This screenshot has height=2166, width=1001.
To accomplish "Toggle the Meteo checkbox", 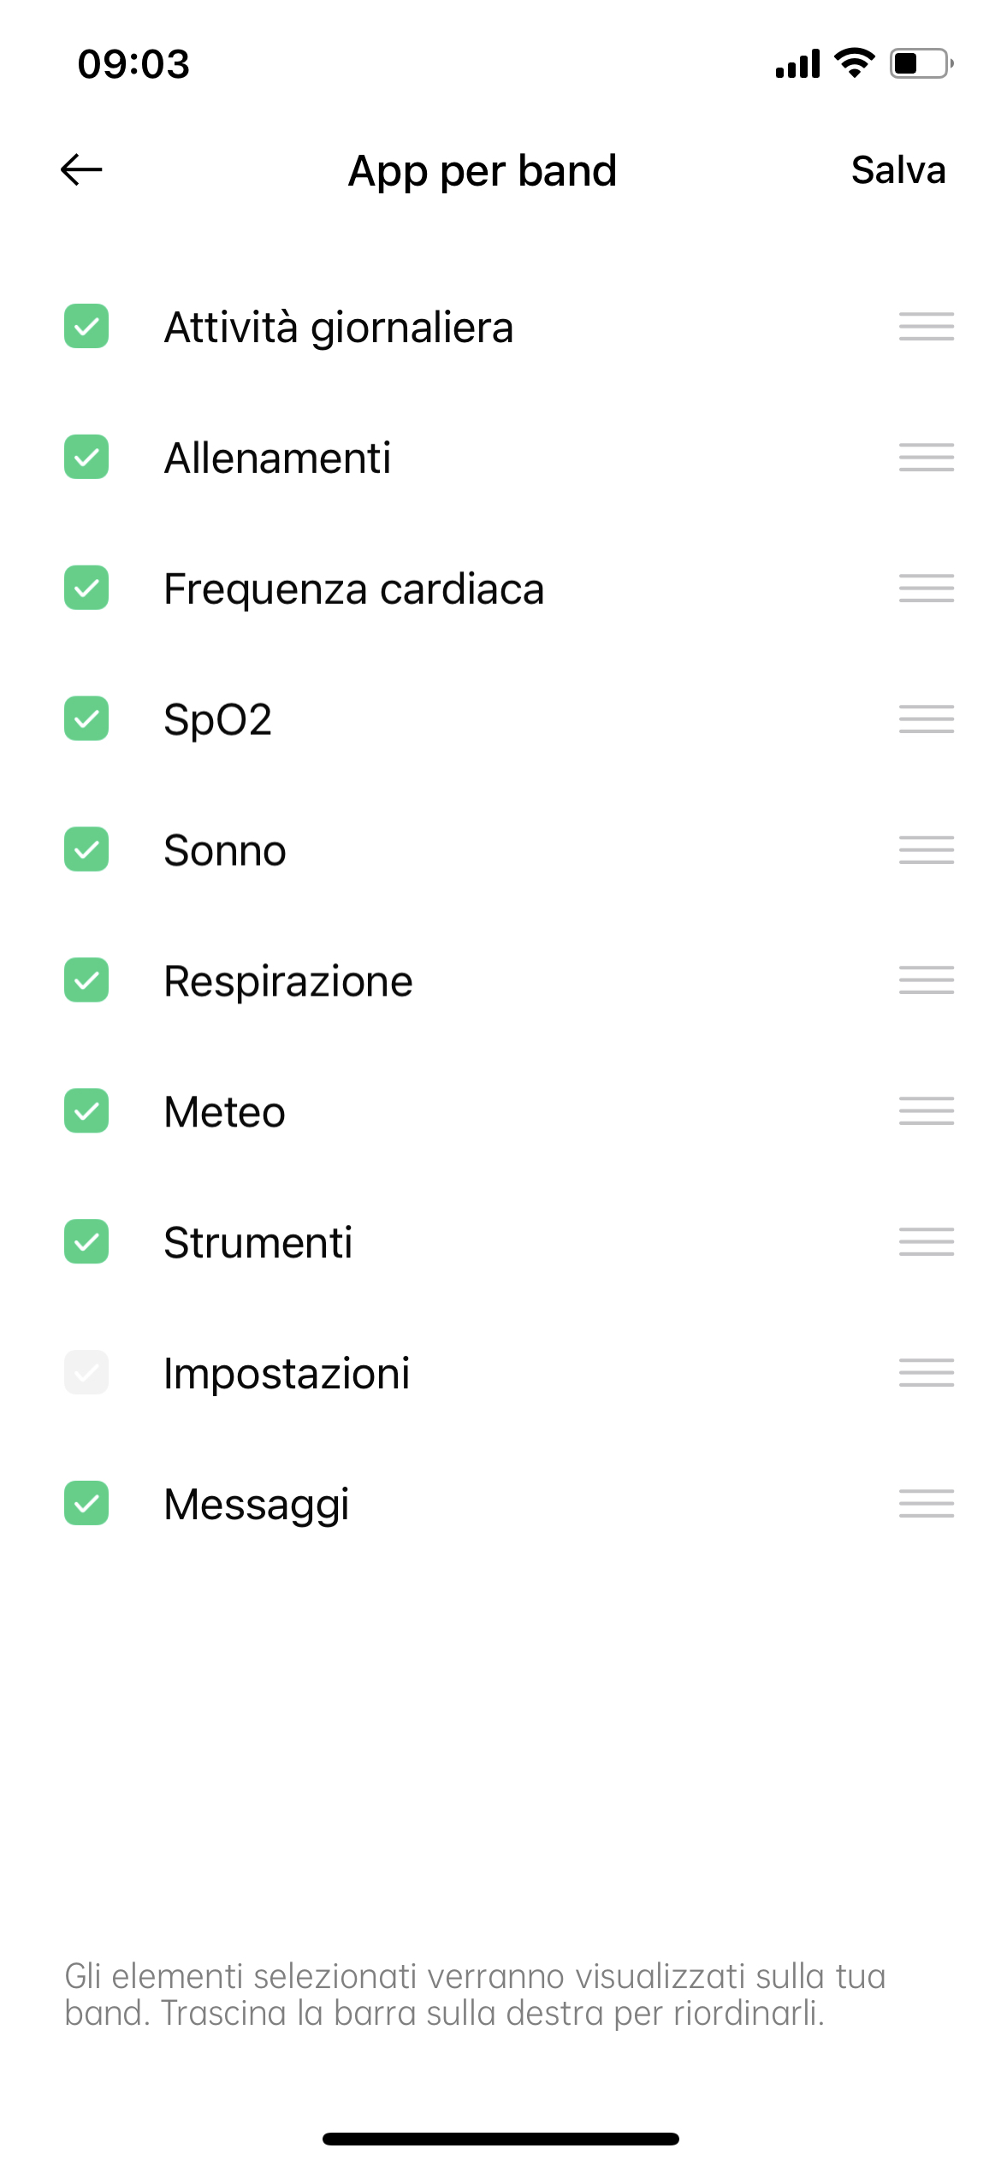I will pos(86,1111).
